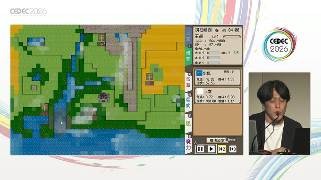Viewport: 321px width, 180px height.
Task: Click the 魔力レベル heading
Action: pos(202,49)
